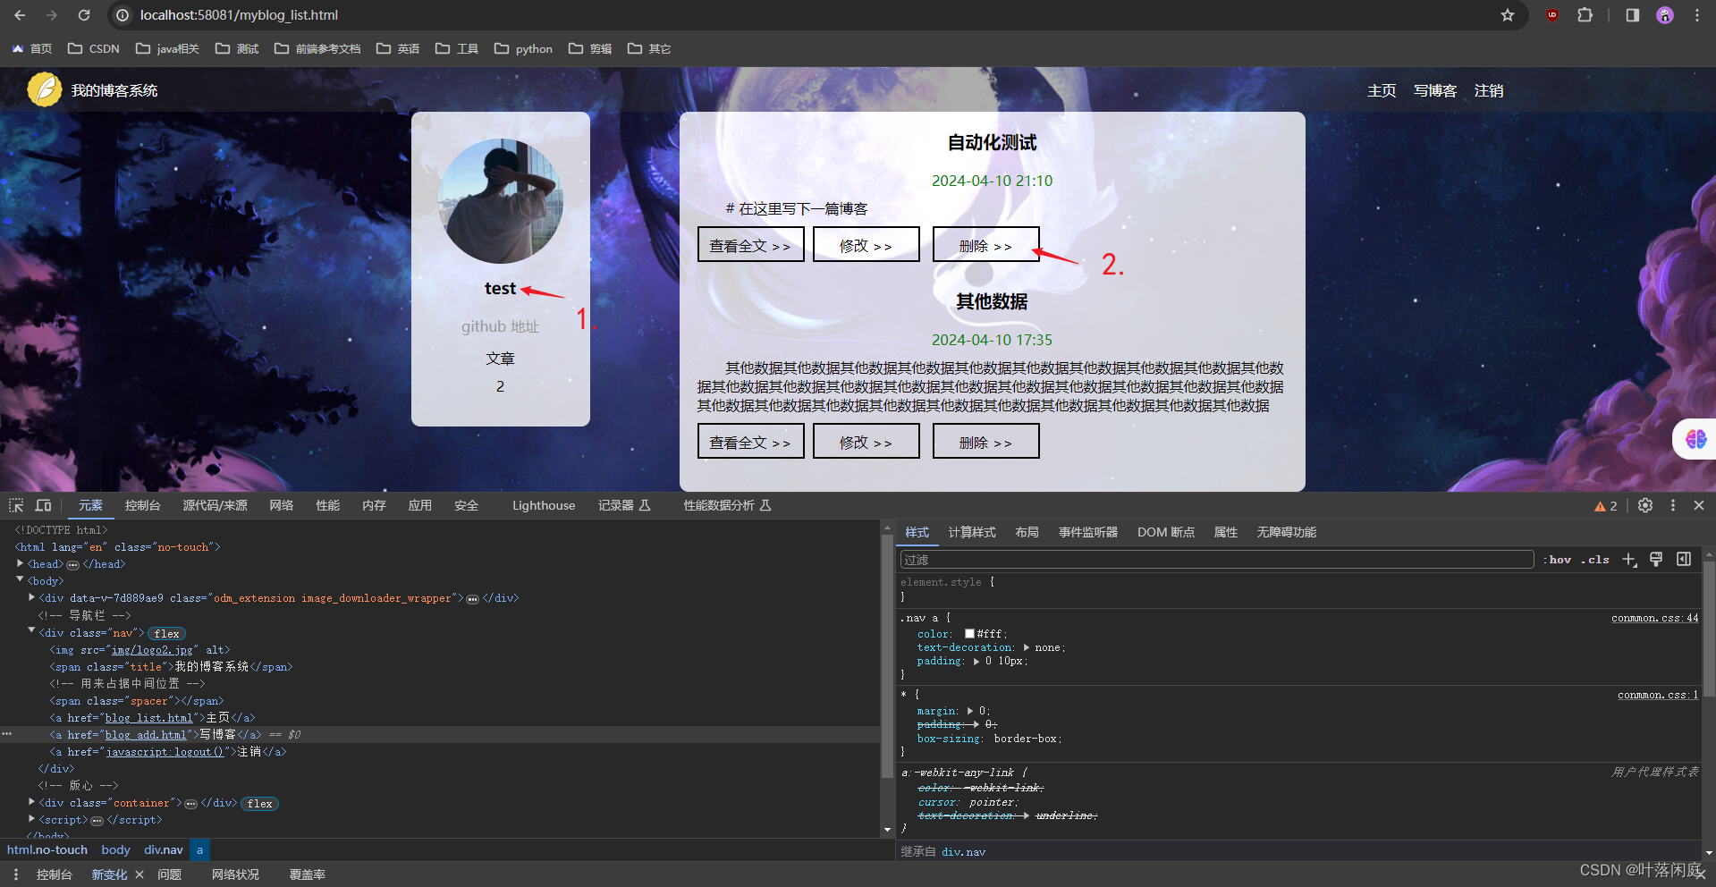
Task: Expand the odm_extension div node
Action: [31, 597]
